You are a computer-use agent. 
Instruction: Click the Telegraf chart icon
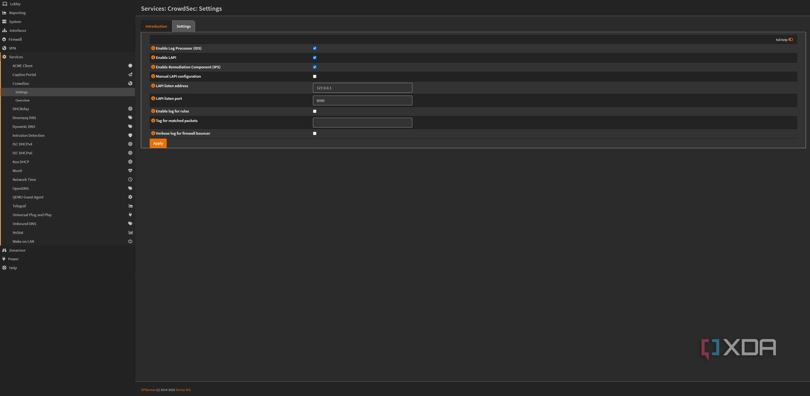tap(130, 206)
